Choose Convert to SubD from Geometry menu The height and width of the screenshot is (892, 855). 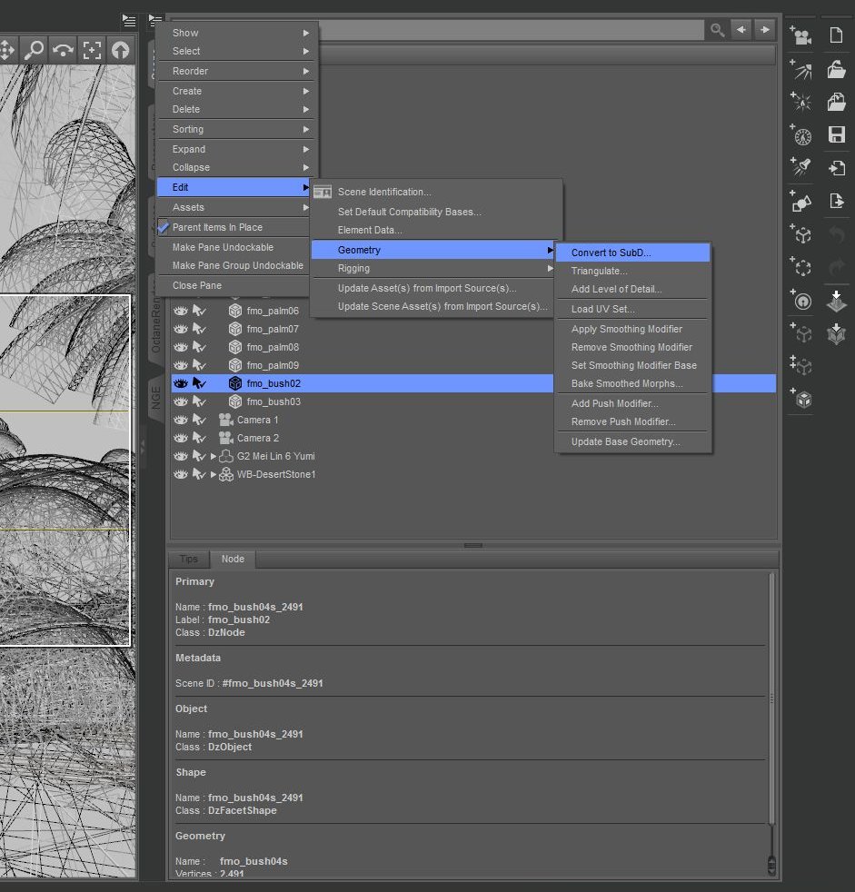click(x=611, y=253)
